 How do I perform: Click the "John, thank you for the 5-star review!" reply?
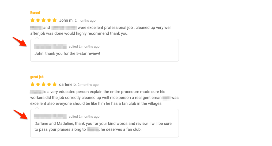(x=67, y=53)
